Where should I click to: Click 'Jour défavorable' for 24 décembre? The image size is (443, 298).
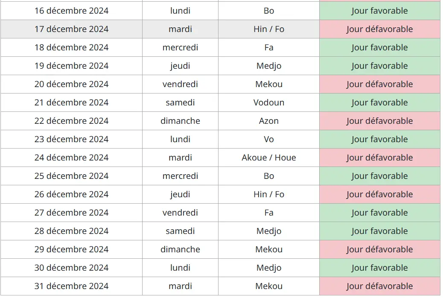(x=379, y=158)
